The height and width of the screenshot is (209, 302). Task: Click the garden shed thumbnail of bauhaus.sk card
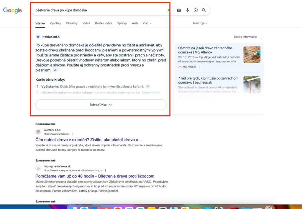click(252, 85)
